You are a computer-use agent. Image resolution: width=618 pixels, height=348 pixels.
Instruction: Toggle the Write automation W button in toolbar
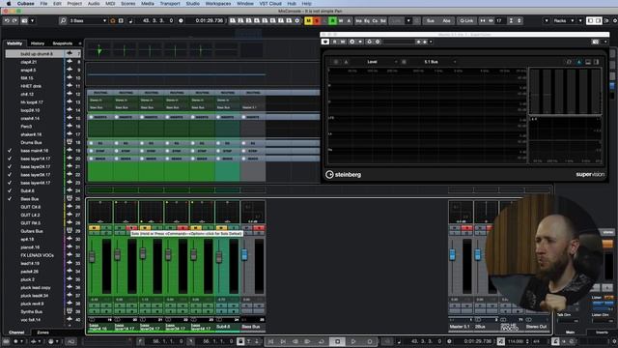341,20
